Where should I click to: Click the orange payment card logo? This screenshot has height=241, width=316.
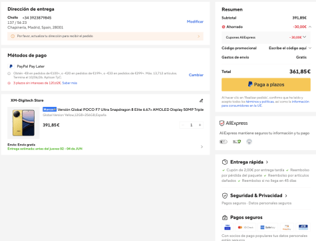[x=287, y=227]
